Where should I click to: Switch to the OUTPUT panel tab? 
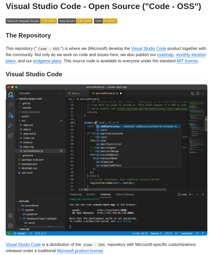point(91,194)
